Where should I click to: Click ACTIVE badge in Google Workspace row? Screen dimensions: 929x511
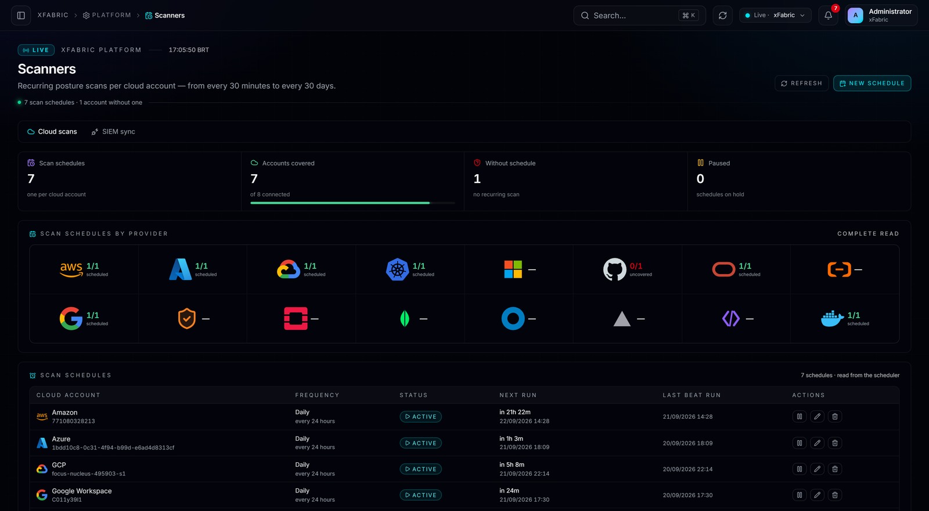[421, 495]
